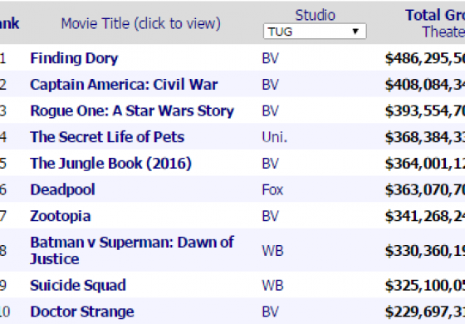Open the Deadpool movie link
The height and width of the screenshot is (324, 465).
tap(62, 190)
